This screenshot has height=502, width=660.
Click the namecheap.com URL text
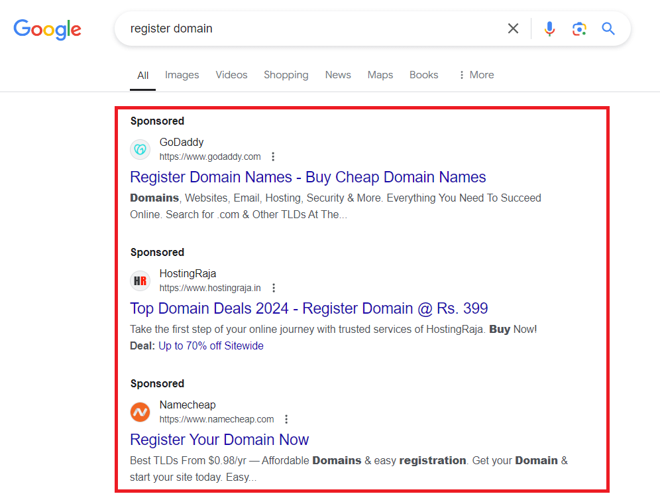217,420
